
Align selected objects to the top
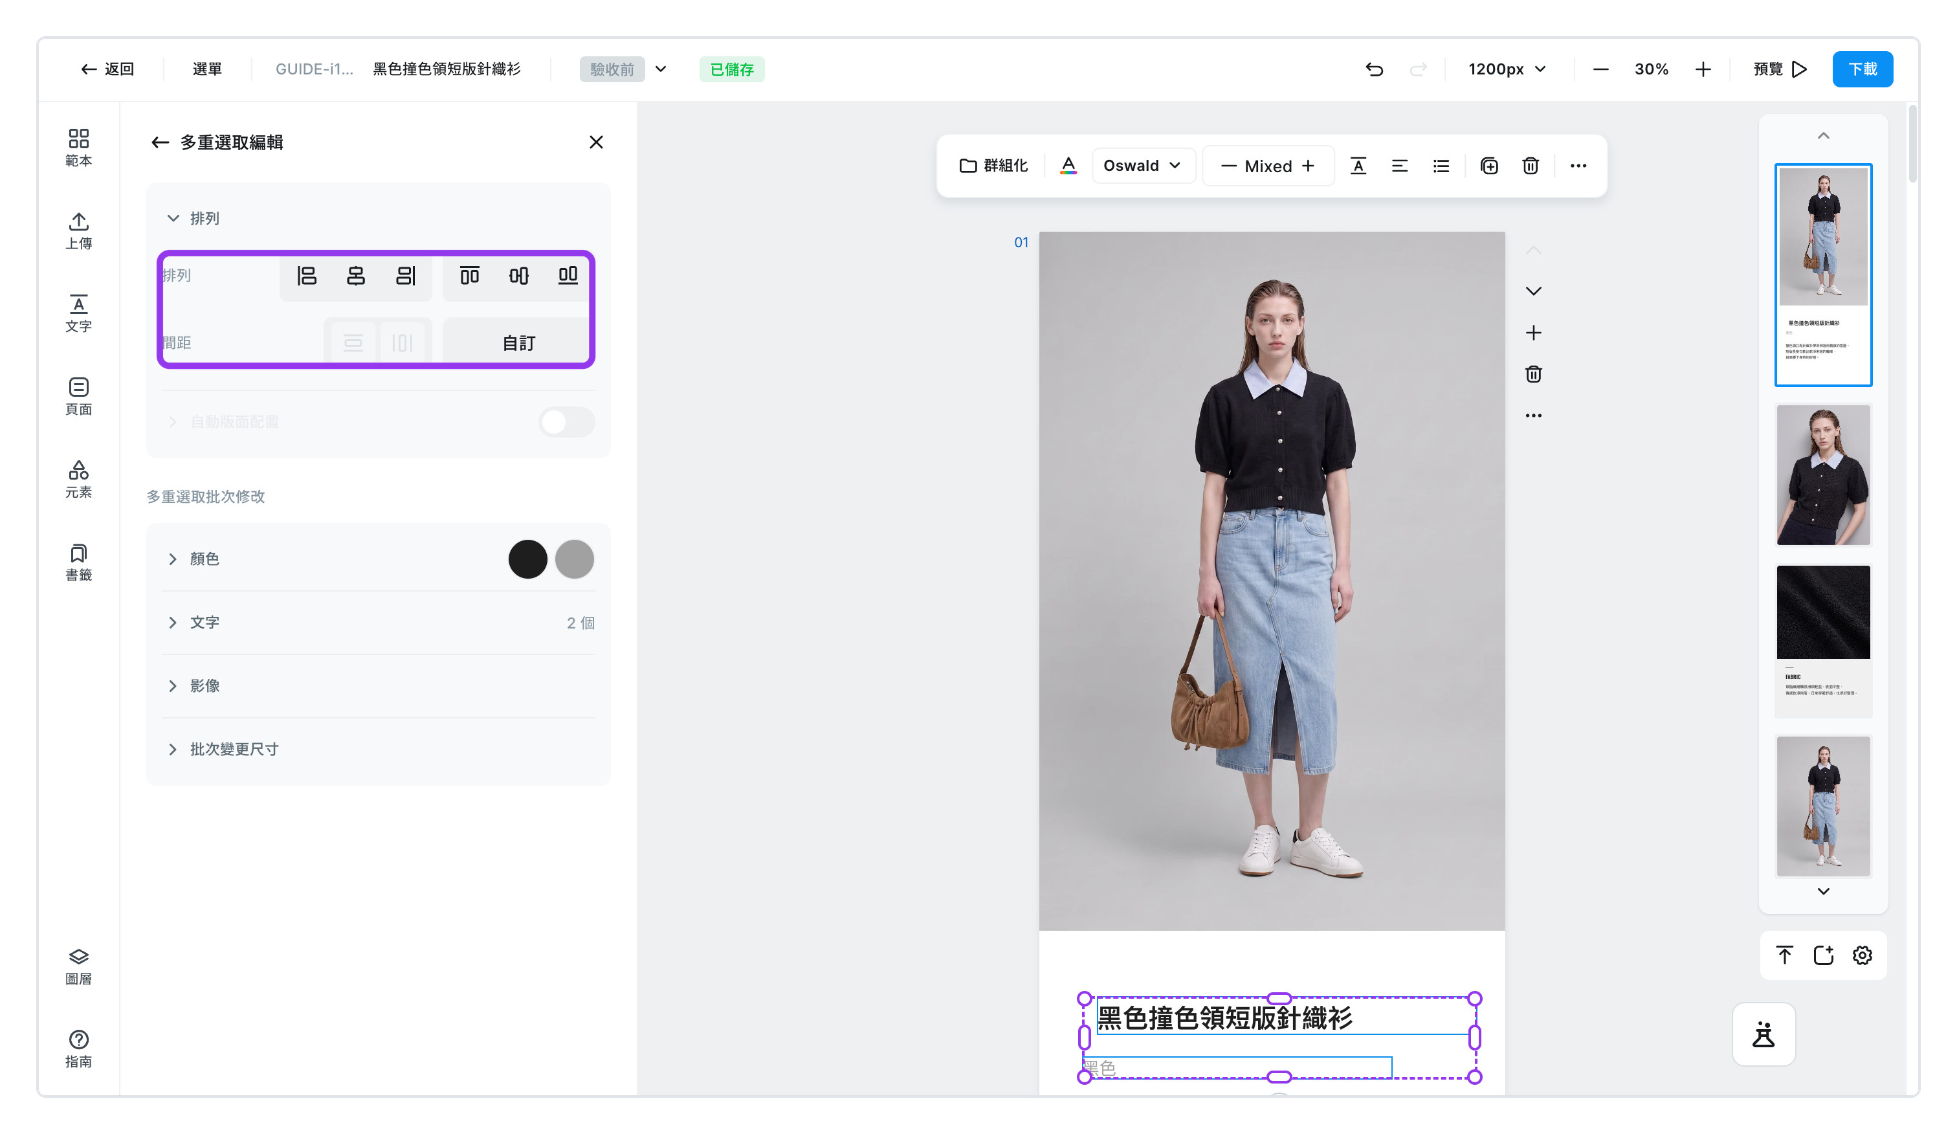[469, 276]
